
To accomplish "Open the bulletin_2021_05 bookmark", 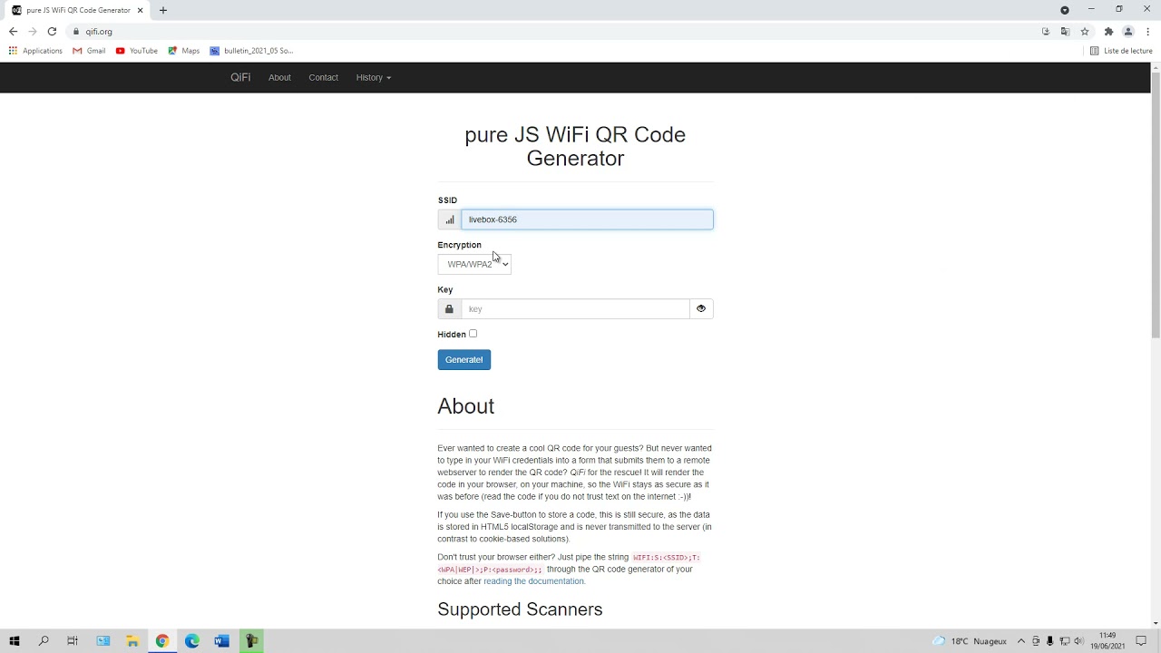I will click(252, 51).
